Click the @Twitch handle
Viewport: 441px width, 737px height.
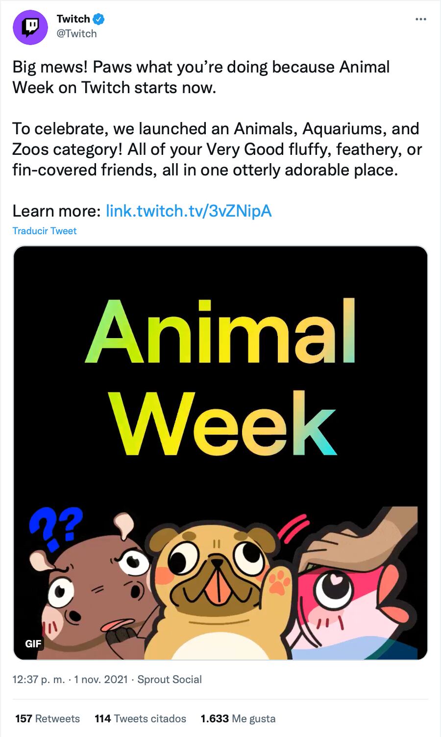(77, 34)
